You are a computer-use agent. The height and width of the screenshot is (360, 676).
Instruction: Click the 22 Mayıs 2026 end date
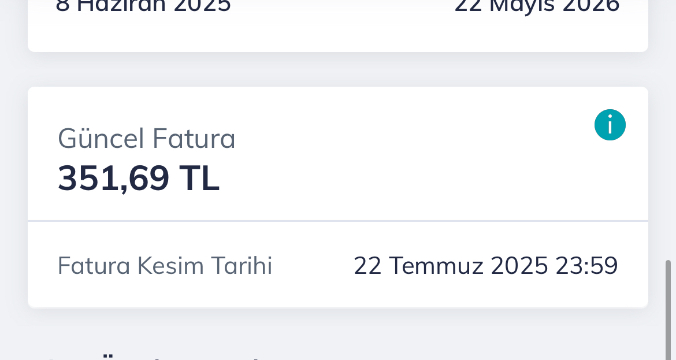(537, 6)
